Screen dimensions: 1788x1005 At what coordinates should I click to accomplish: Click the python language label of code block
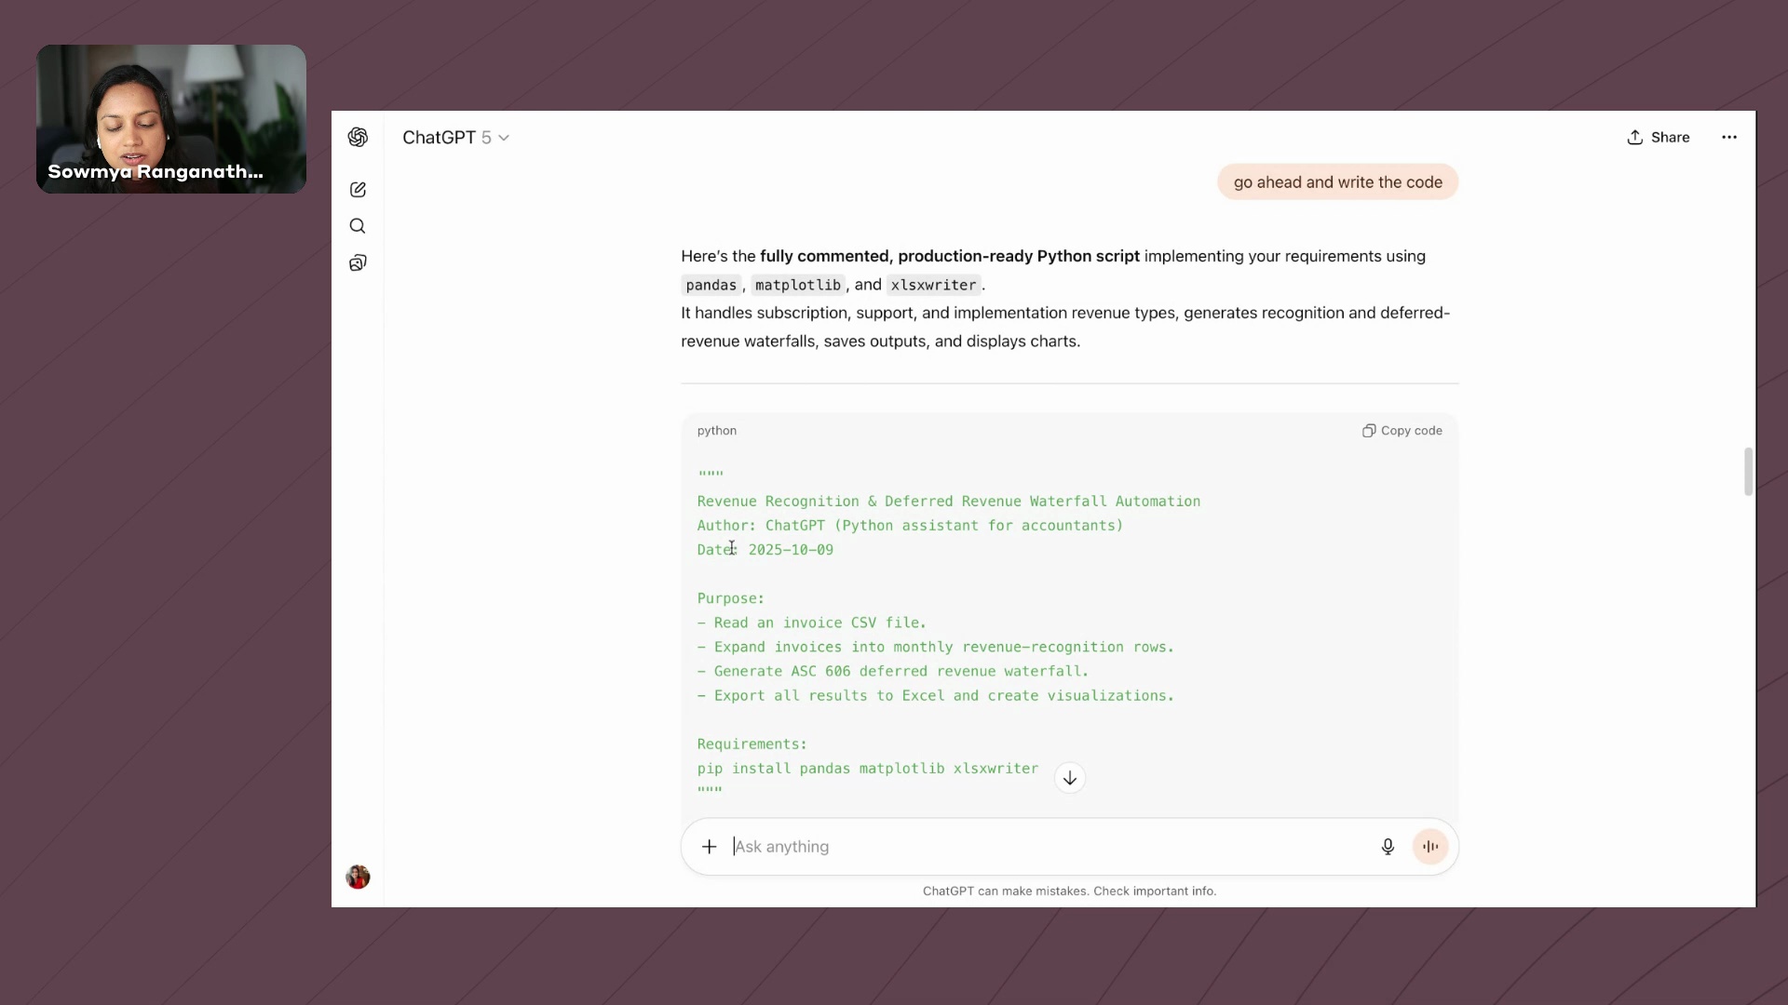click(717, 431)
